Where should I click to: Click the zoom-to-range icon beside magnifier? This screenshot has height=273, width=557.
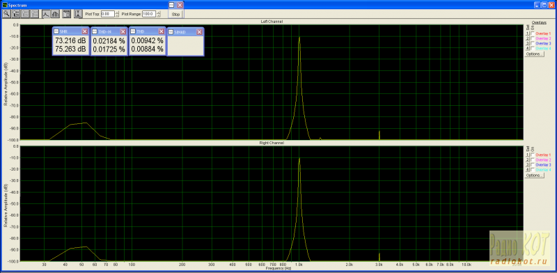(16, 14)
